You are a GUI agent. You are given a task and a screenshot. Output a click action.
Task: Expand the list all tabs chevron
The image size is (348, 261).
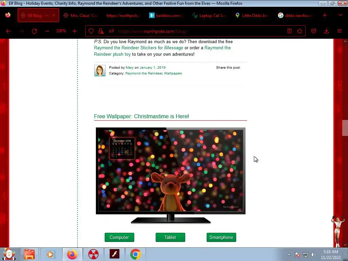click(x=341, y=15)
